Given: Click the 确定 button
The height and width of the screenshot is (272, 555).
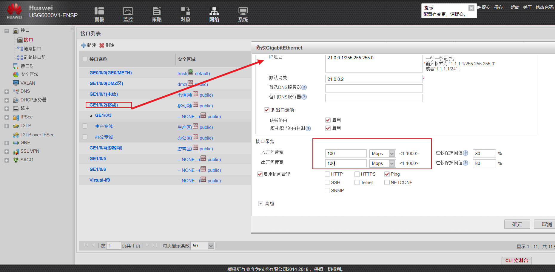Looking at the screenshot, I should [x=517, y=224].
